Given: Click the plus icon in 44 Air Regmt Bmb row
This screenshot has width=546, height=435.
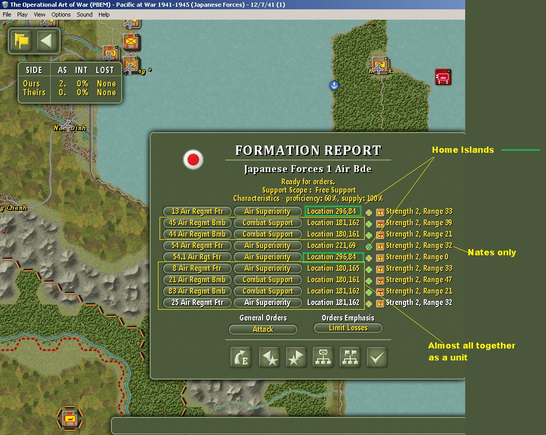Looking at the screenshot, I should tap(369, 235).
